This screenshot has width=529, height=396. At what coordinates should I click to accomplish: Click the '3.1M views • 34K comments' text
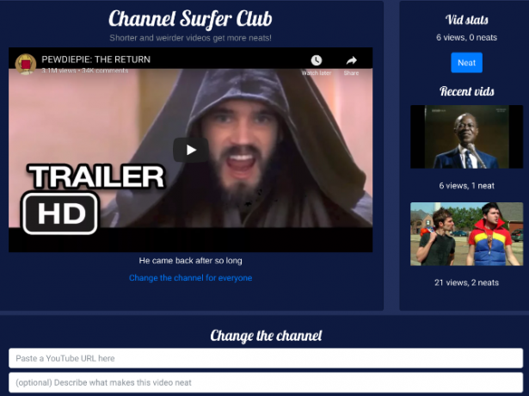[84, 71]
